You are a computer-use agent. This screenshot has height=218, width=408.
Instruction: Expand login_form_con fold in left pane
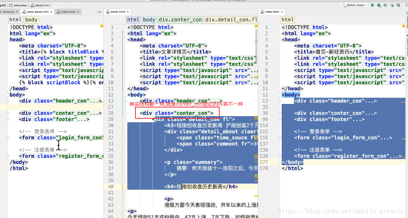tap(8, 138)
